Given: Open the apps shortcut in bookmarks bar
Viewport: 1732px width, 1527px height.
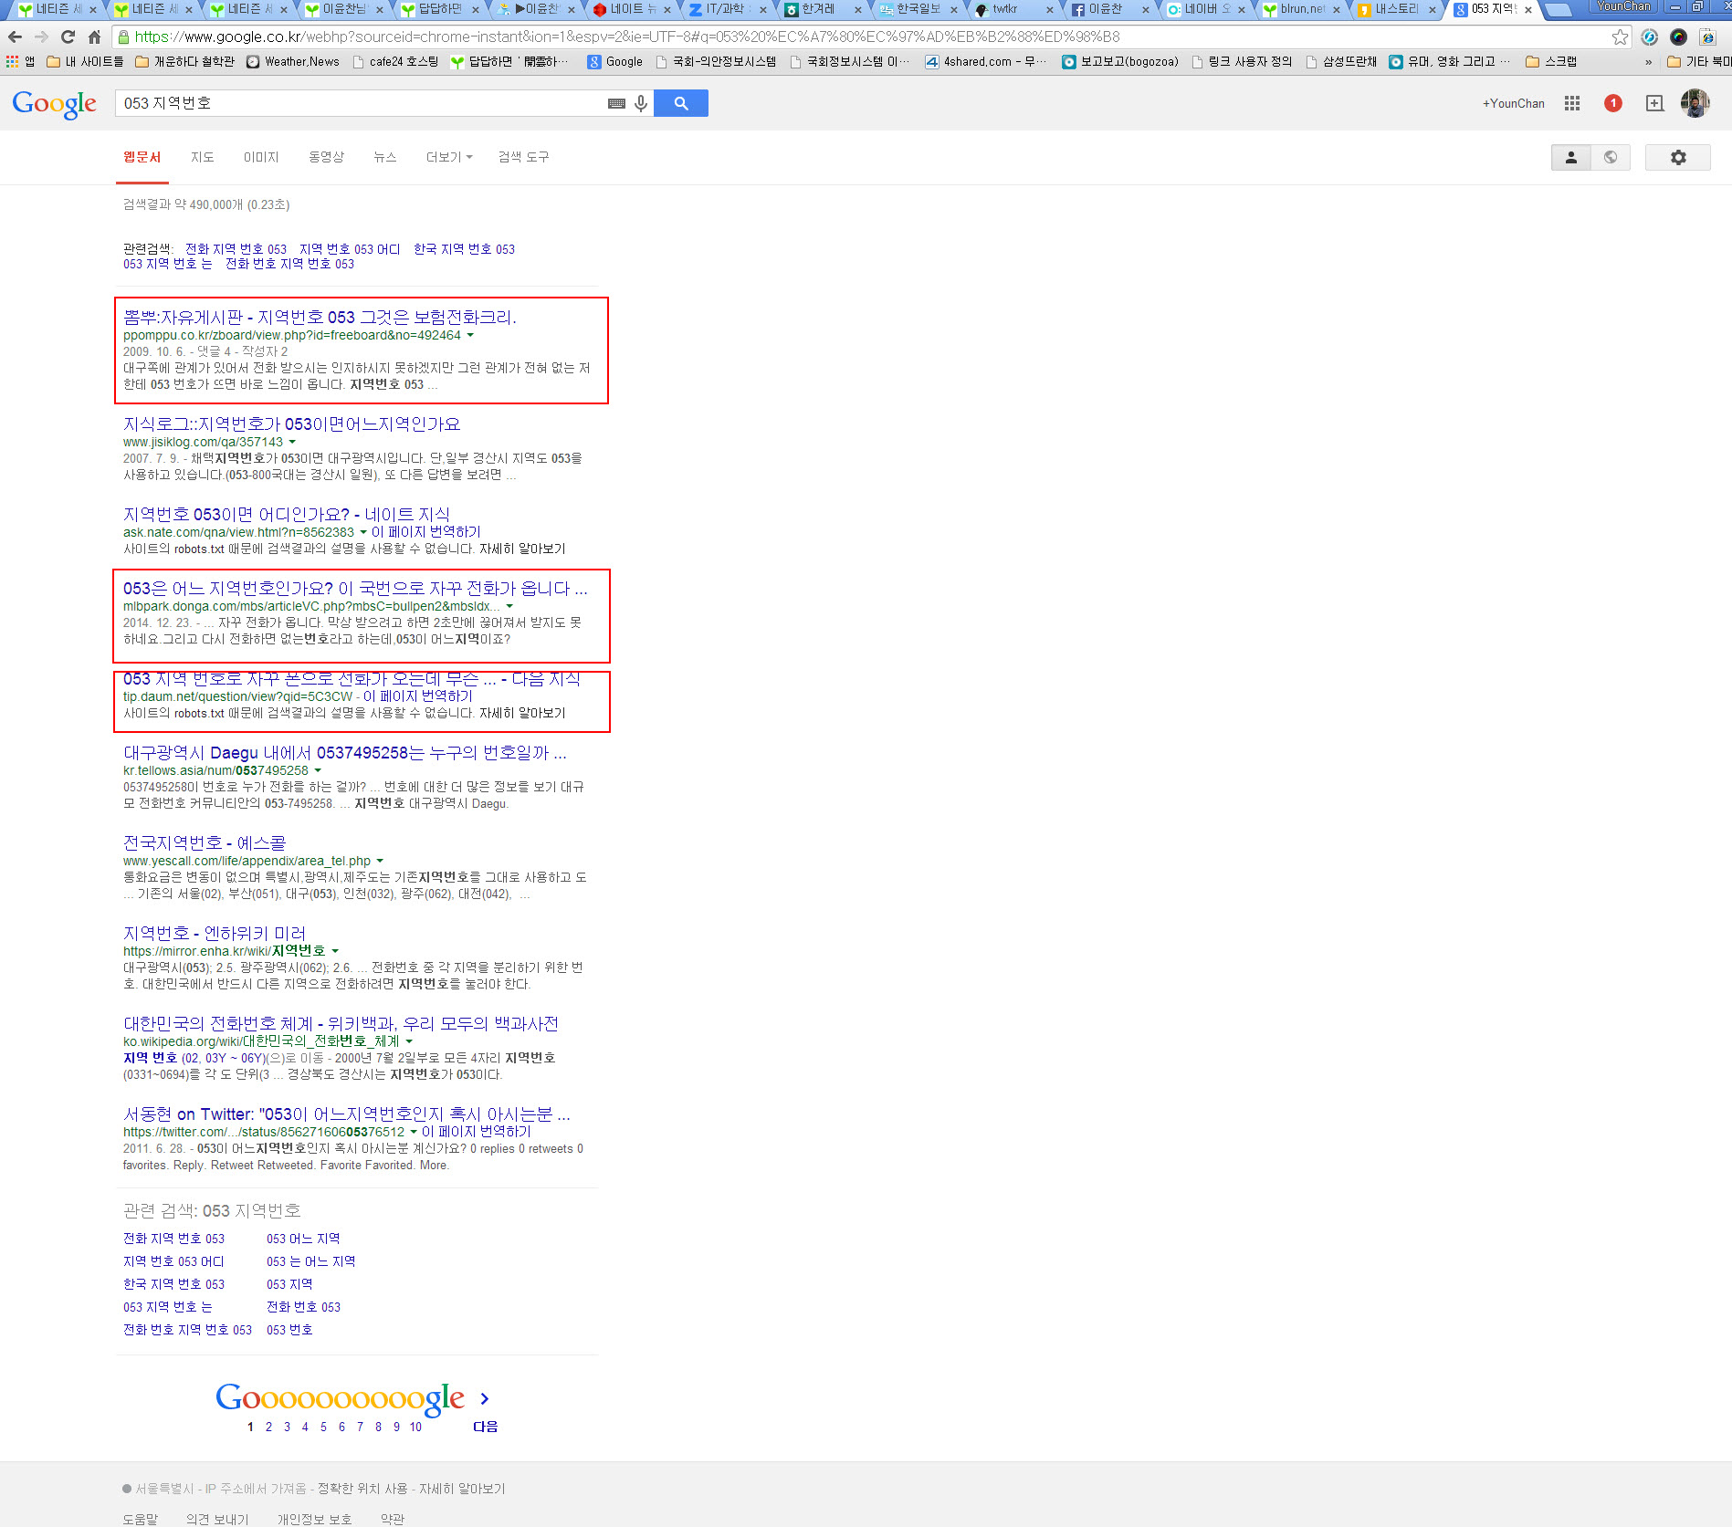Looking at the screenshot, I should [20, 61].
